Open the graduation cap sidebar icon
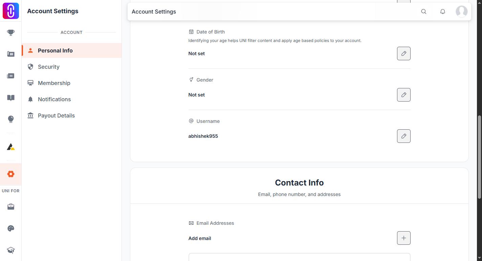This screenshot has width=482, height=261. click(11, 250)
